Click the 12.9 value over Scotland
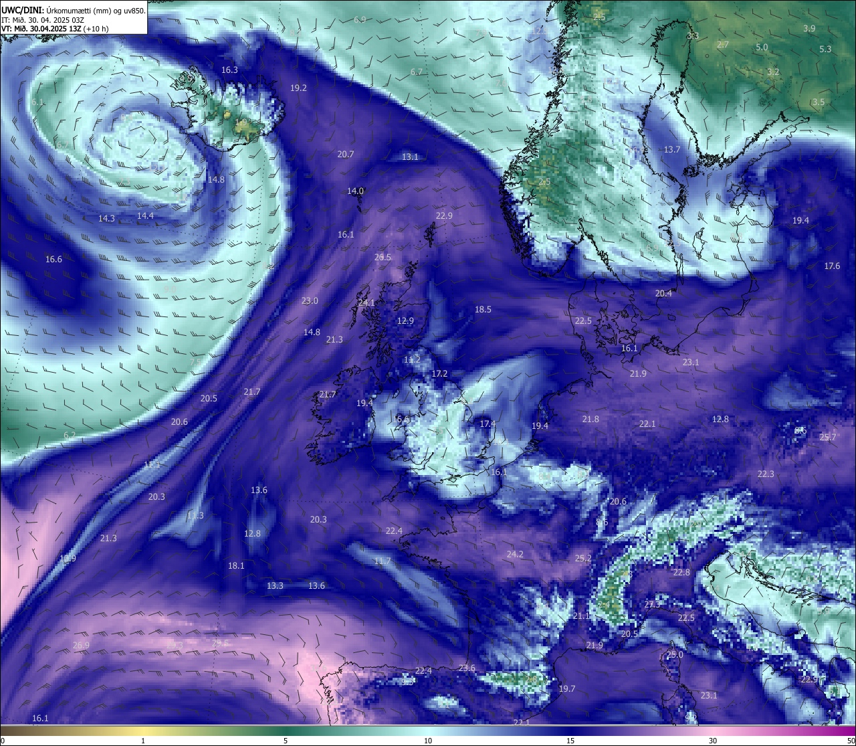 [405, 320]
